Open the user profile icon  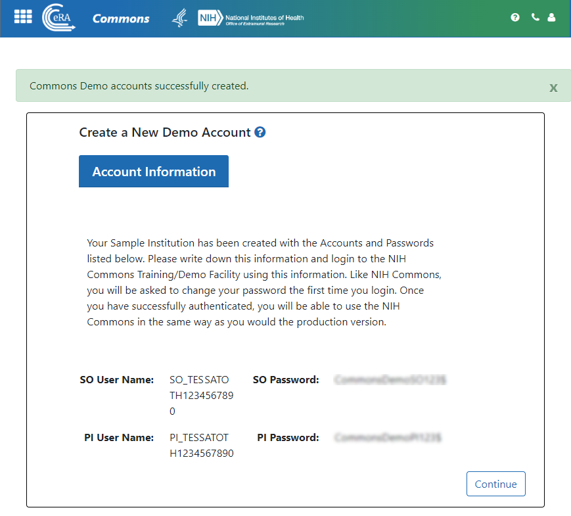pyautogui.click(x=551, y=17)
